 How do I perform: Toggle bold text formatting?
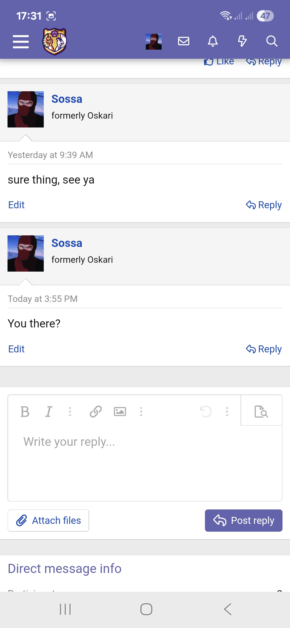25,411
